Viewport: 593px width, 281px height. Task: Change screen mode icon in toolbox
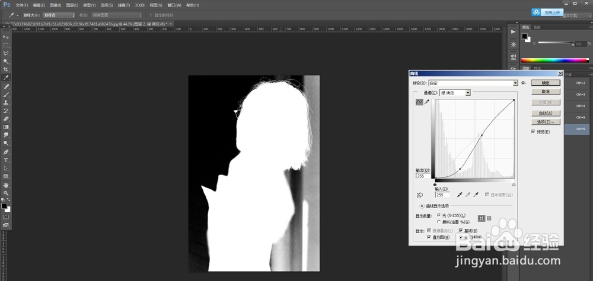(x=6, y=225)
